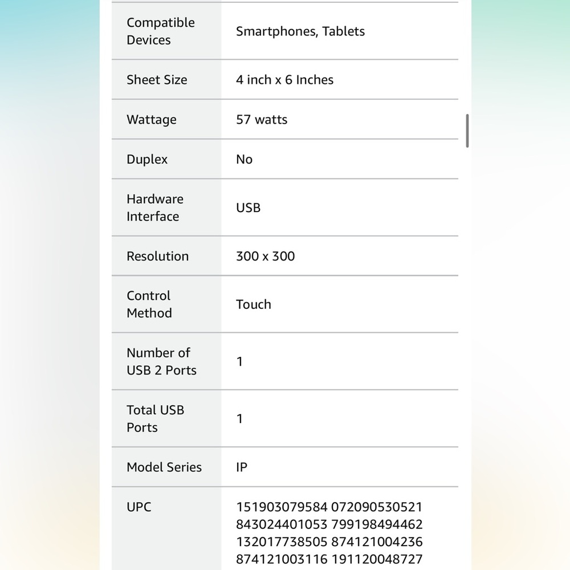The image size is (570, 570).
Task: Click the UPC code 151903079584
Action: pyautogui.click(x=282, y=507)
